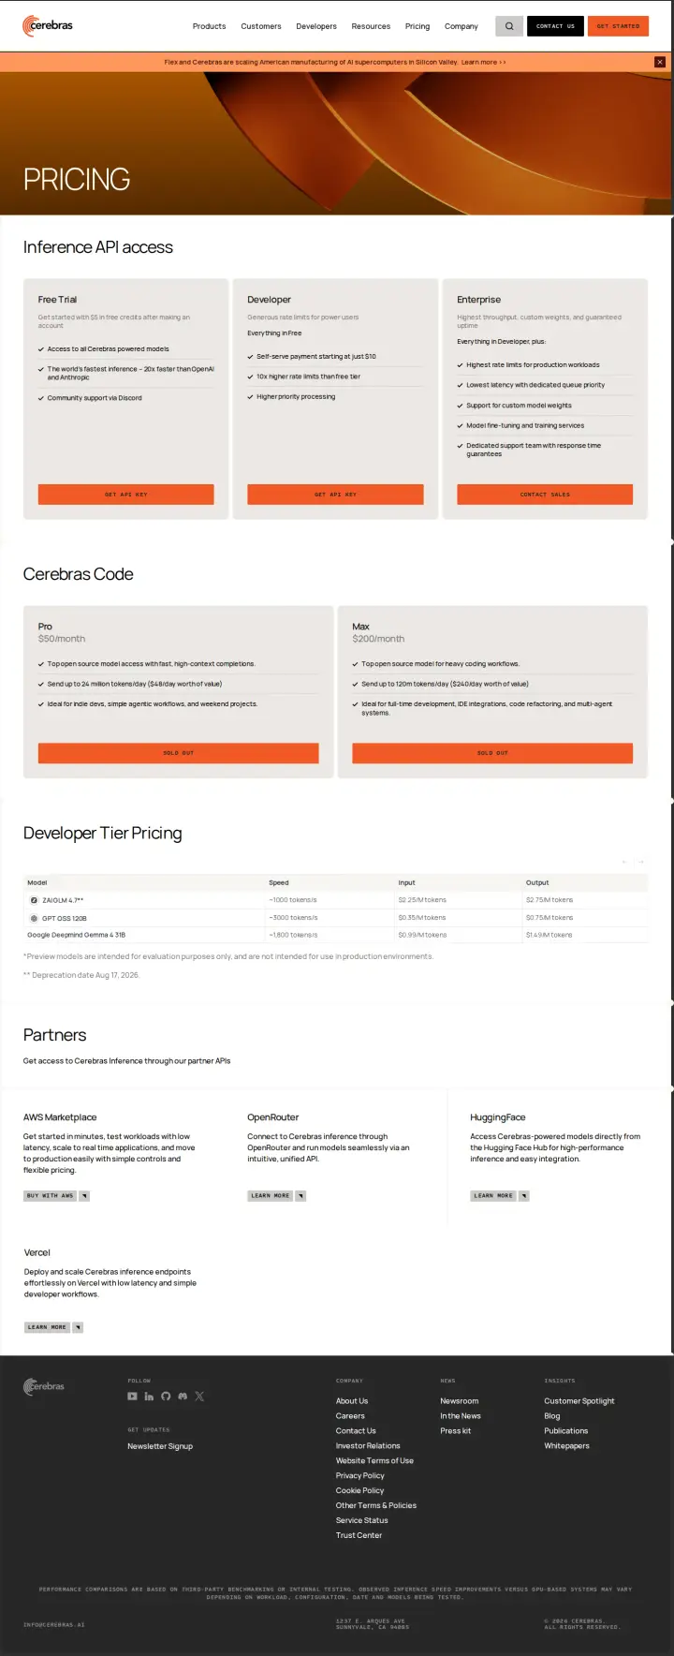Click the '$1.49/M tokens' output price

tap(549, 935)
